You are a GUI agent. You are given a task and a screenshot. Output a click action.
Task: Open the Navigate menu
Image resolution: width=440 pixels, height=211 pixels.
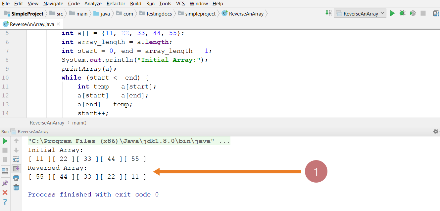coord(53,4)
